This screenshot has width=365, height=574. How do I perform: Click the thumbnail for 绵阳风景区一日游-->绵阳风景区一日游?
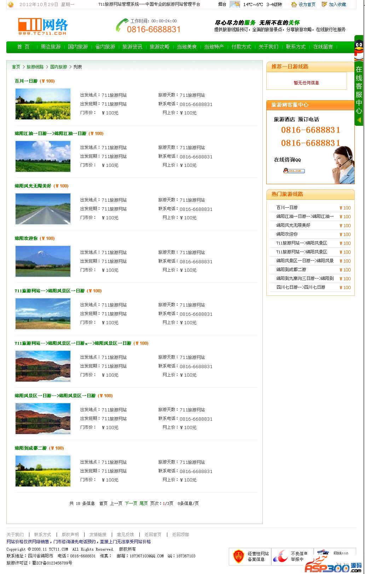(x=43, y=418)
